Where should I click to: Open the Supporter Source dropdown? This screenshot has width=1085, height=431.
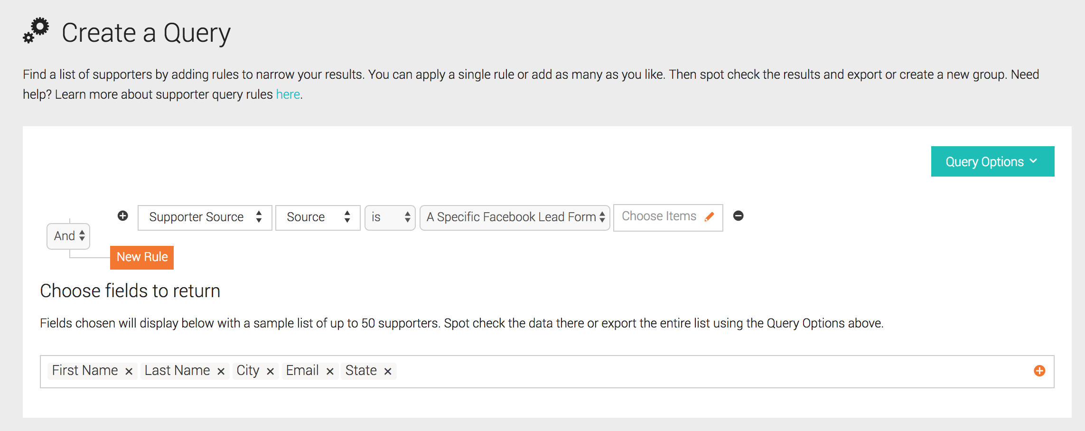click(204, 217)
